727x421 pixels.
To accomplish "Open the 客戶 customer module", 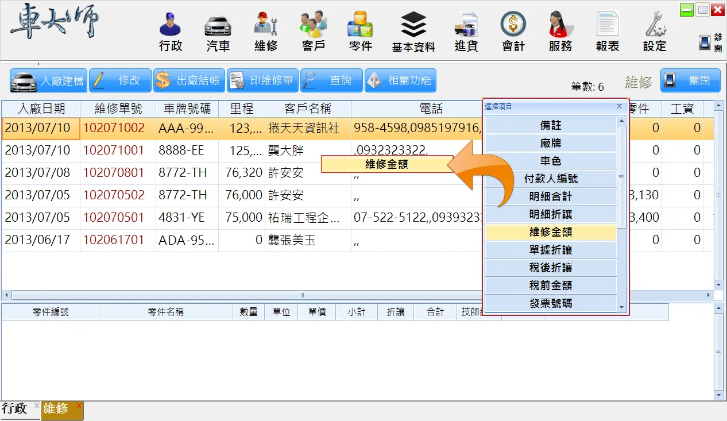I will (x=313, y=32).
